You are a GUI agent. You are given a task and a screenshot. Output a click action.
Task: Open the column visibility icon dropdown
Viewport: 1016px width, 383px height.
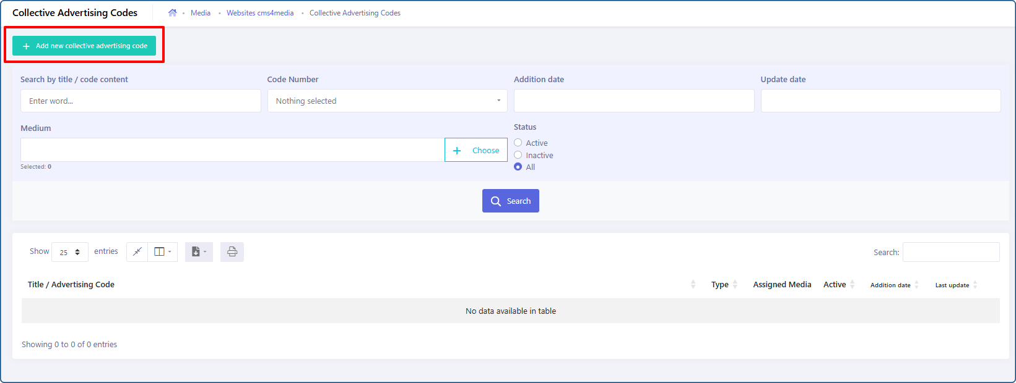click(x=163, y=251)
